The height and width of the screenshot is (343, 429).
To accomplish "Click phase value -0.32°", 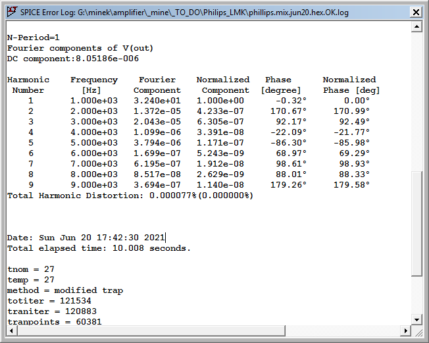I will [x=291, y=101].
